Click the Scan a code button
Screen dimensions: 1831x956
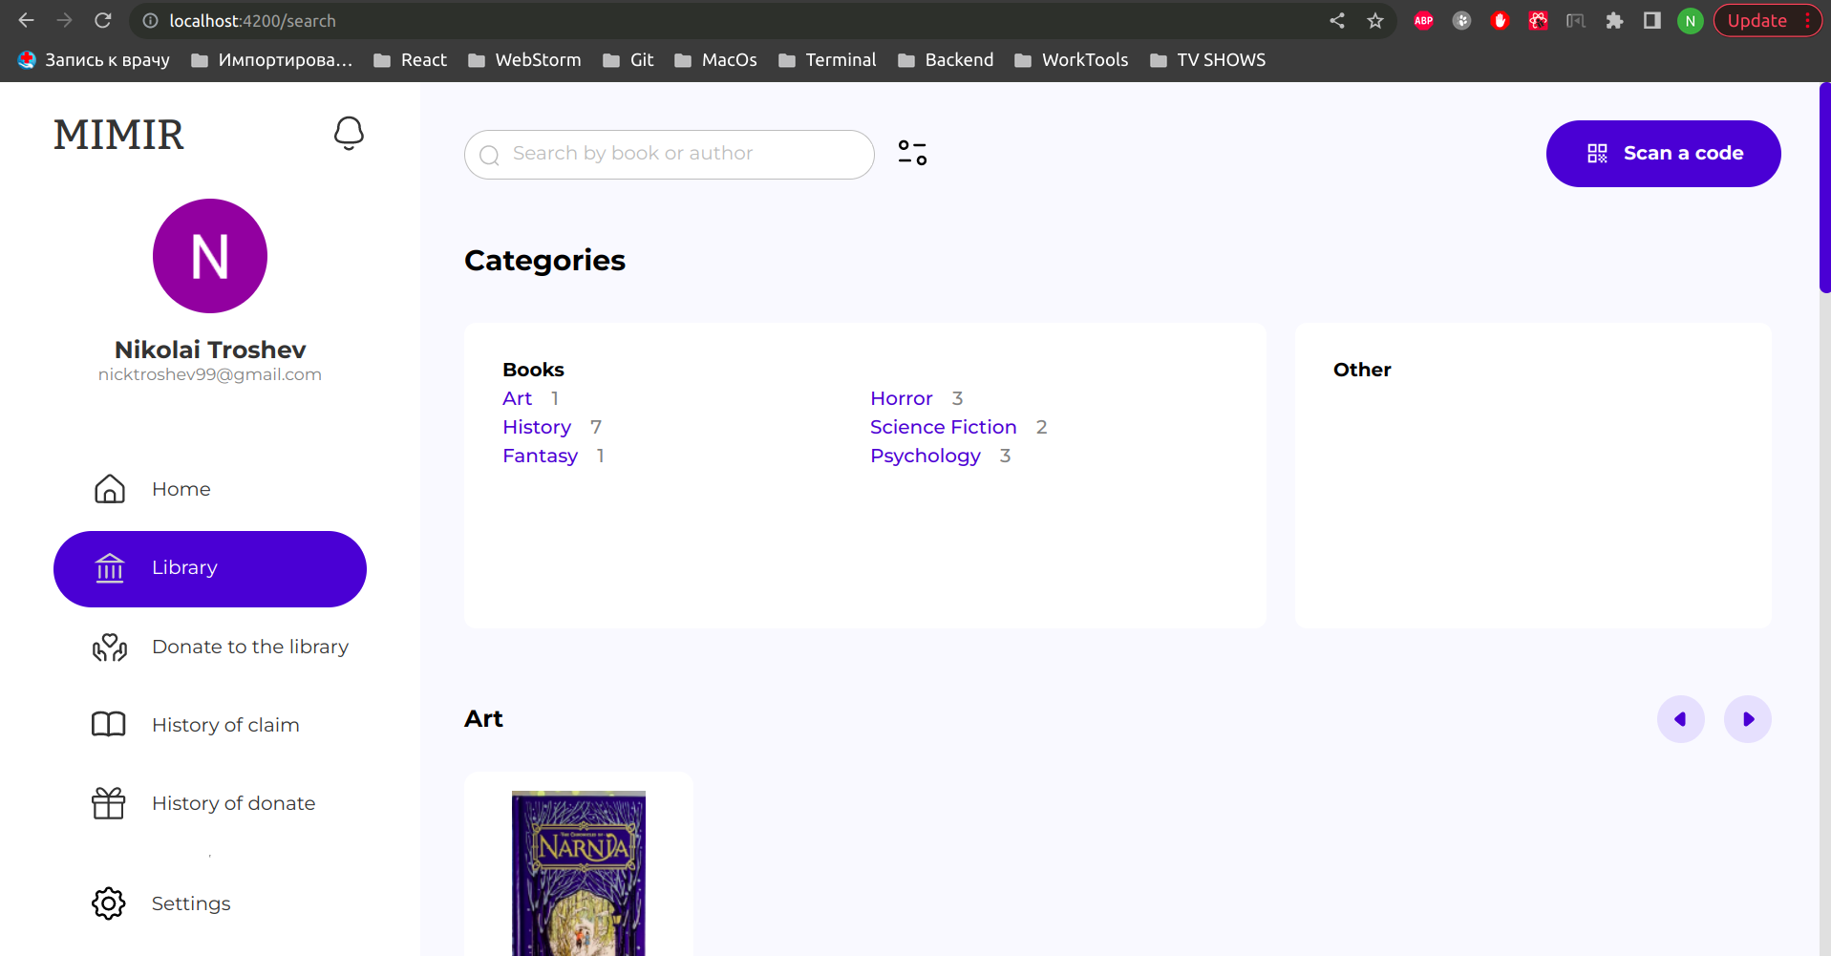point(1663,153)
